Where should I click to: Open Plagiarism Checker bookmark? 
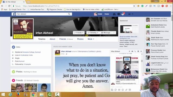coord(55,9)
